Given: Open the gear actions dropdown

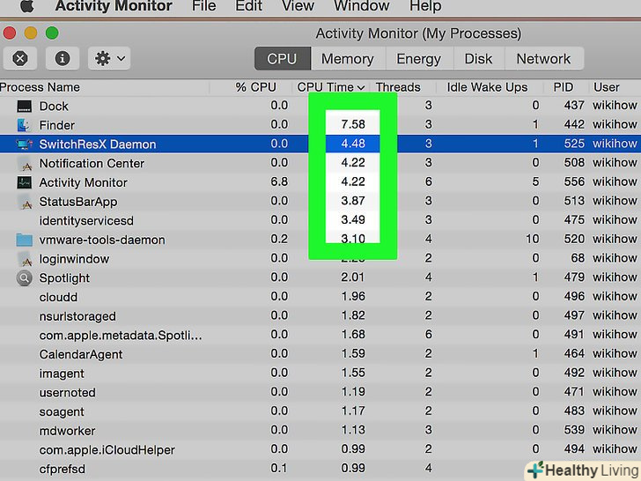Looking at the screenshot, I should tap(109, 58).
